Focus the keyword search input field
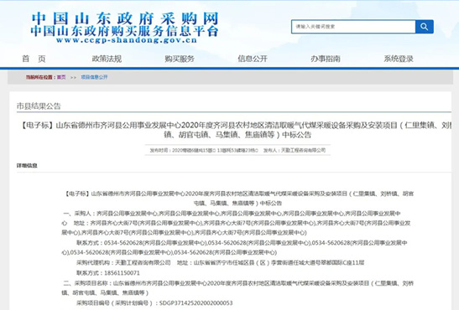The width and height of the screenshot is (459, 310). pos(353,27)
